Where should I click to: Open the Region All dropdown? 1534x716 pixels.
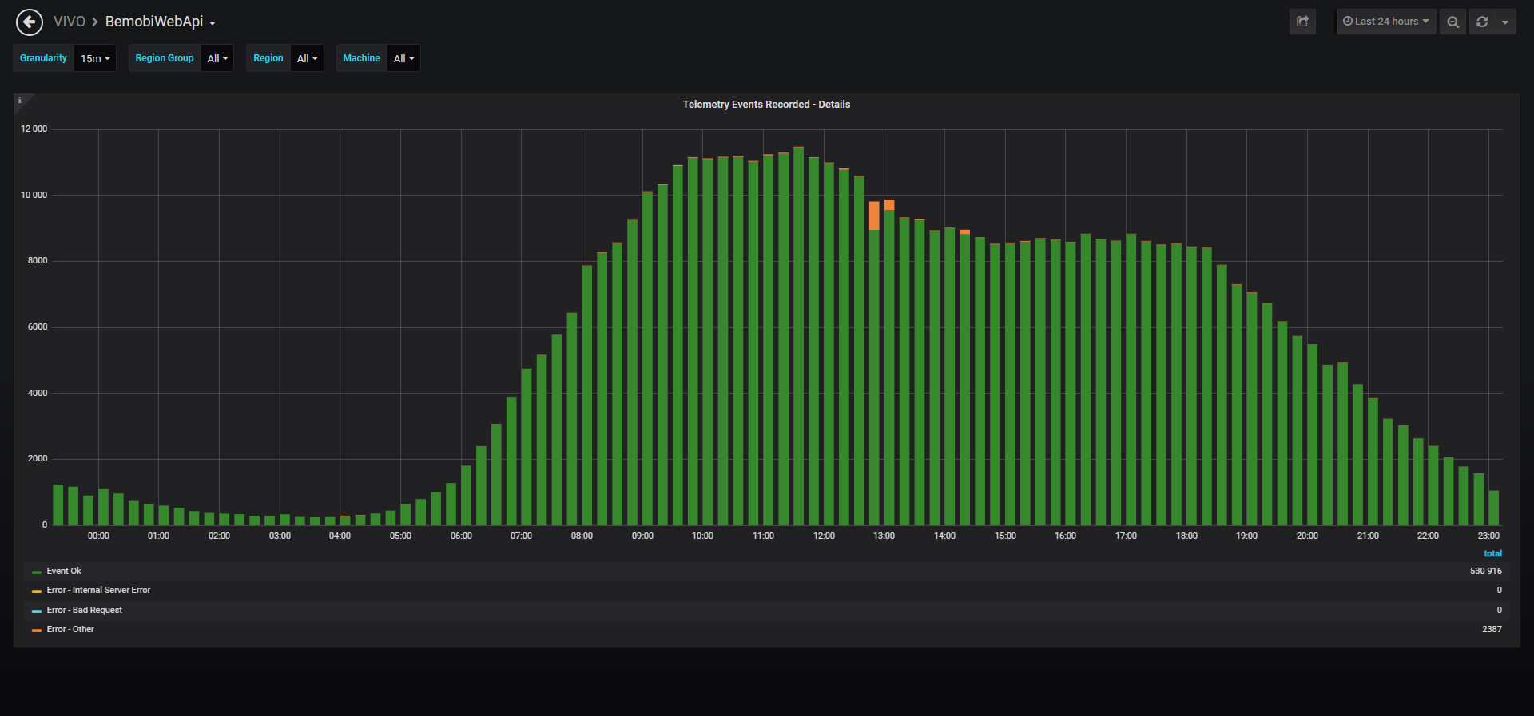point(307,58)
